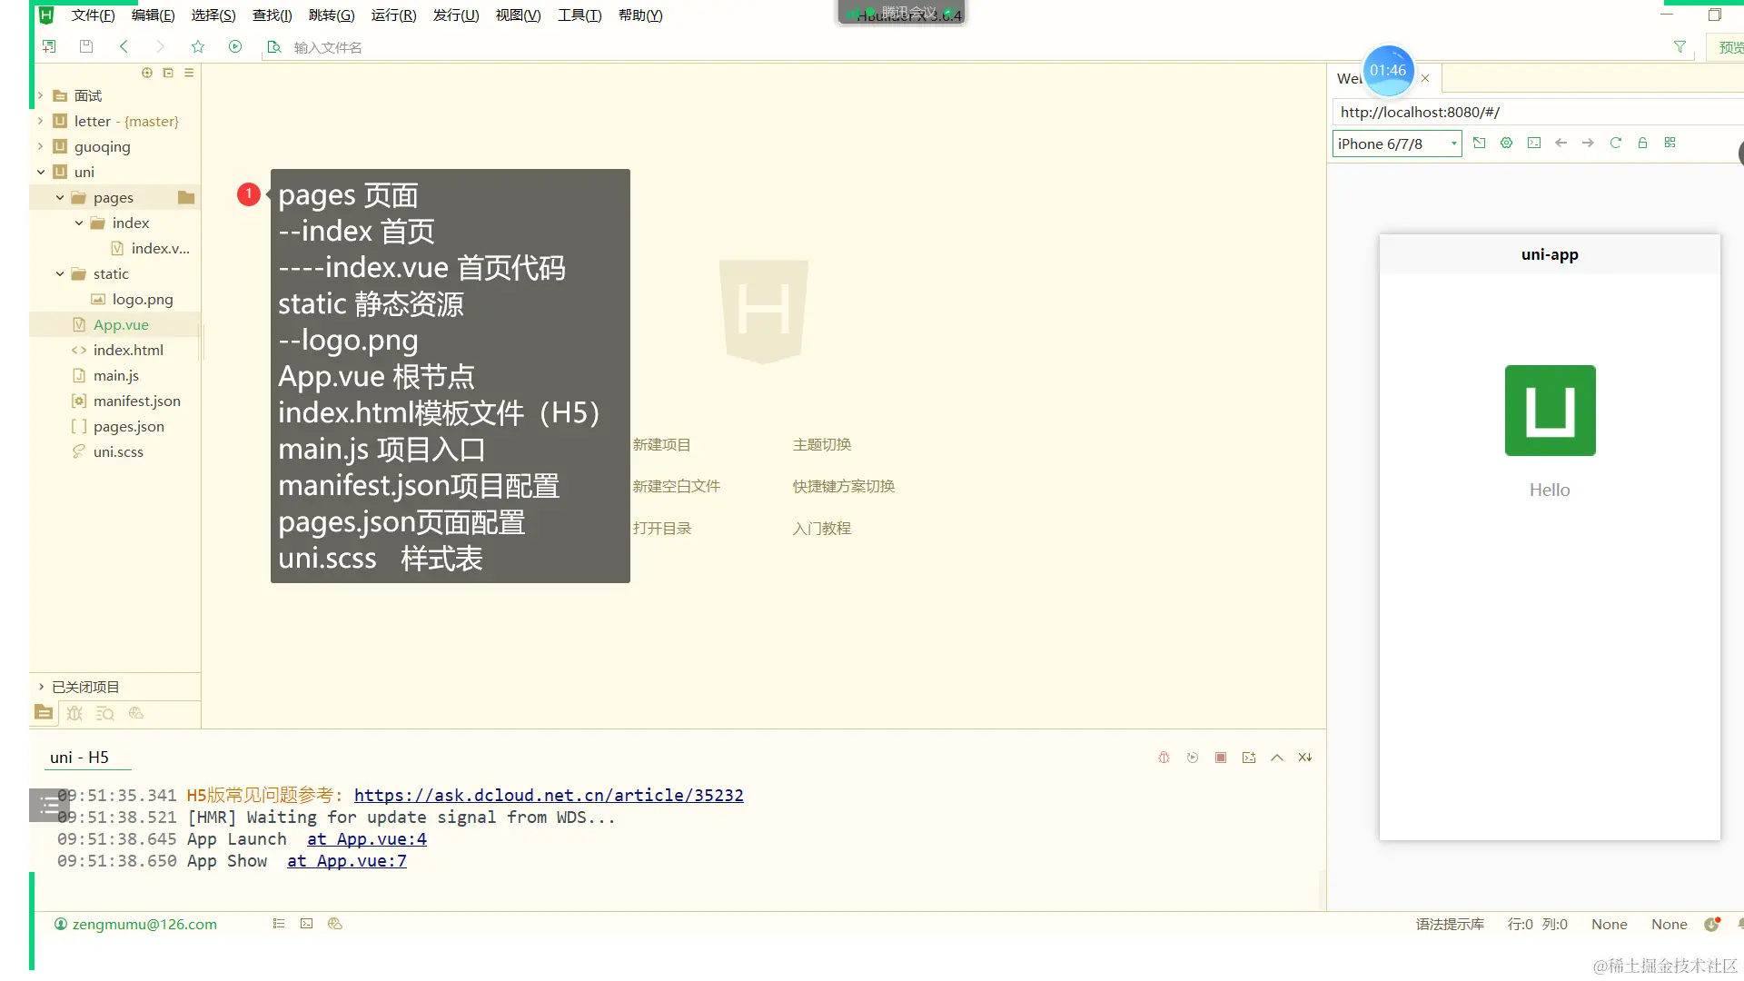Select manifest.json in the project tree
1744x981 pixels.
pos(136,401)
